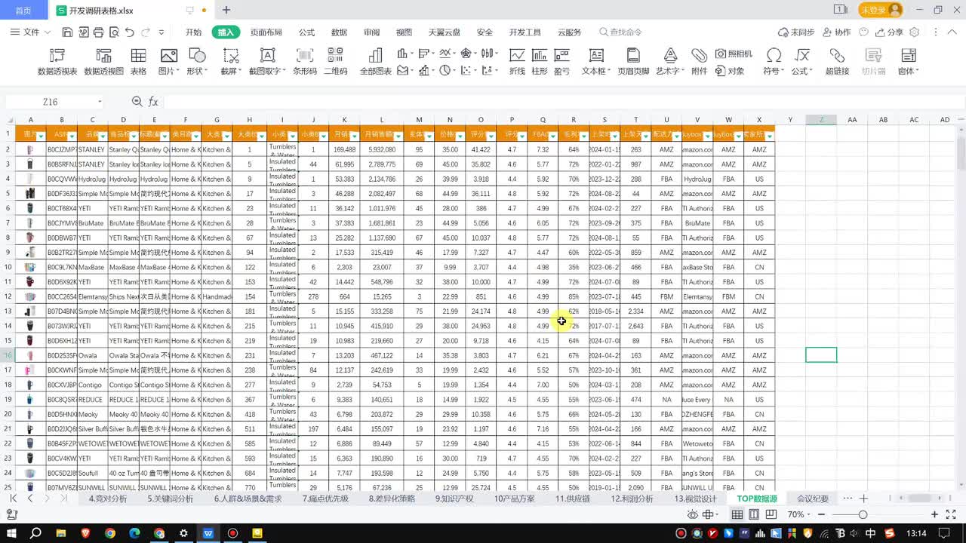Insert a column sparkline (柱形)
Image resolution: width=966 pixels, height=543 pixels.
coord(540,62)
